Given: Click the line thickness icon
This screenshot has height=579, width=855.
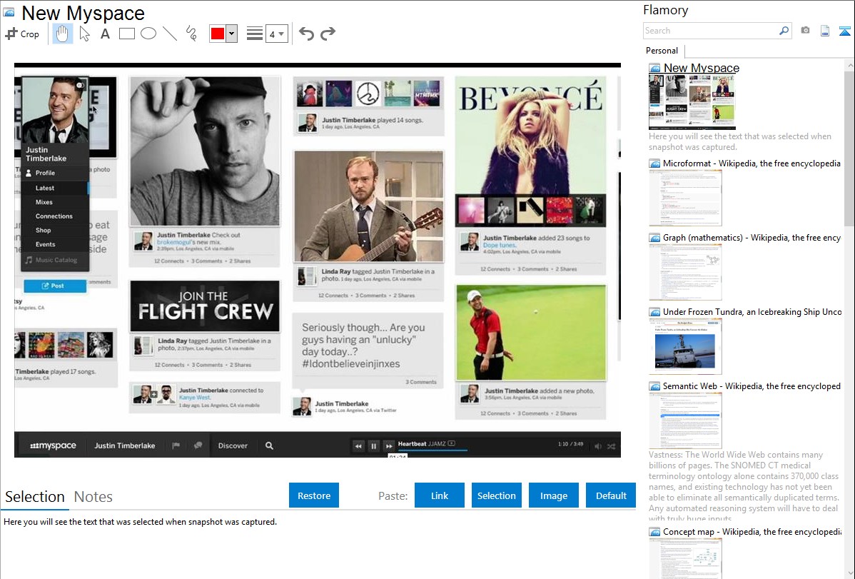Looking at the screenshot, I should click(x=255, y=34).
